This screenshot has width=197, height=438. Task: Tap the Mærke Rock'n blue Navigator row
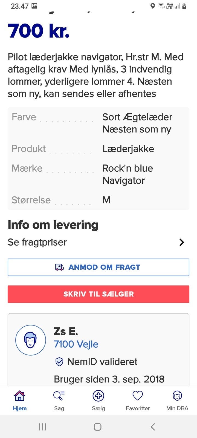99,174
